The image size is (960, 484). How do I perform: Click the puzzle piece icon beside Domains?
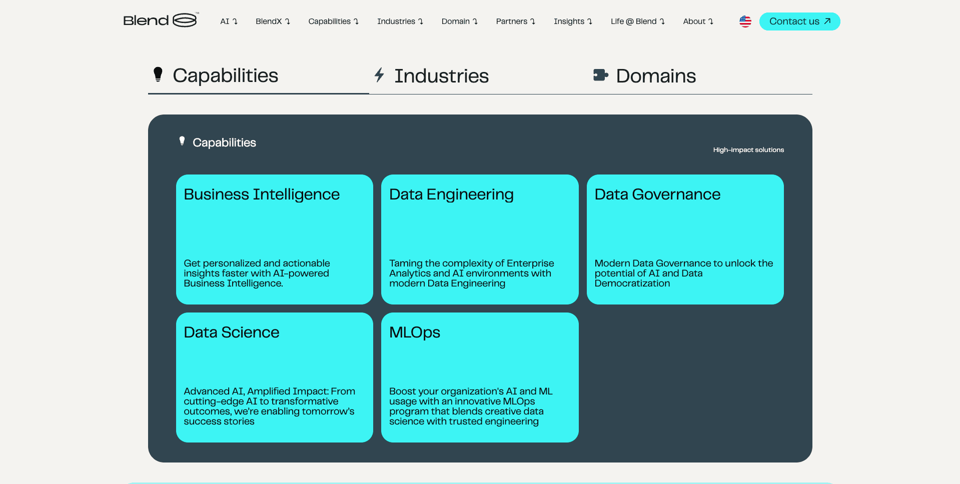point(600,75)
